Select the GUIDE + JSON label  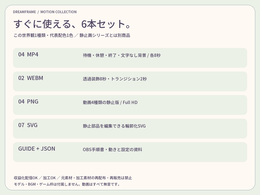coord(37,149)
